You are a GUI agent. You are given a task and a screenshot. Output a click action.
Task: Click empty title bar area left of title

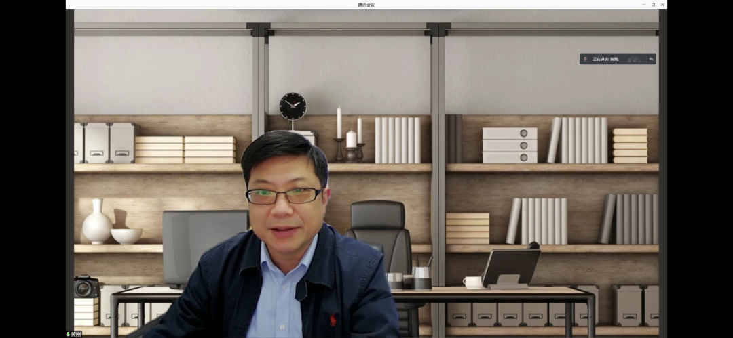(x=204, y=5)
